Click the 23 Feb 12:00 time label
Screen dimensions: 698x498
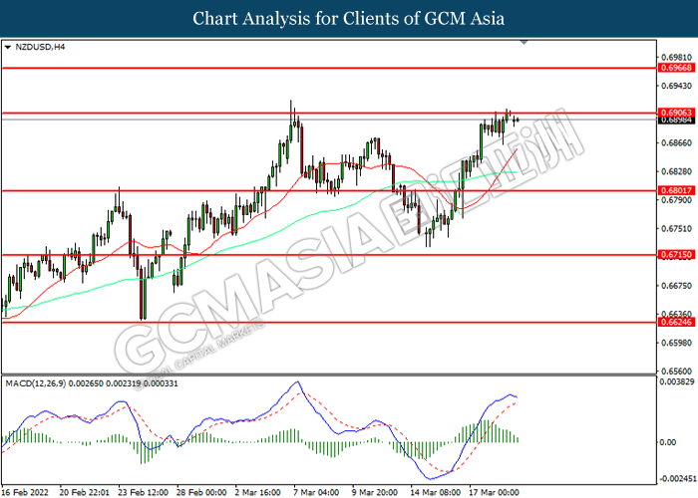[143, 492]
